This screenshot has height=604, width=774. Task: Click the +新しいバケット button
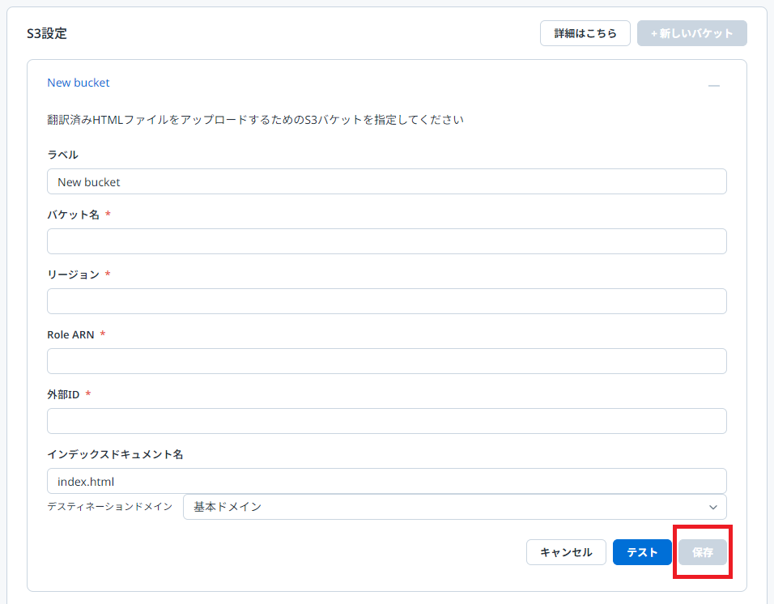pos(691,33)
